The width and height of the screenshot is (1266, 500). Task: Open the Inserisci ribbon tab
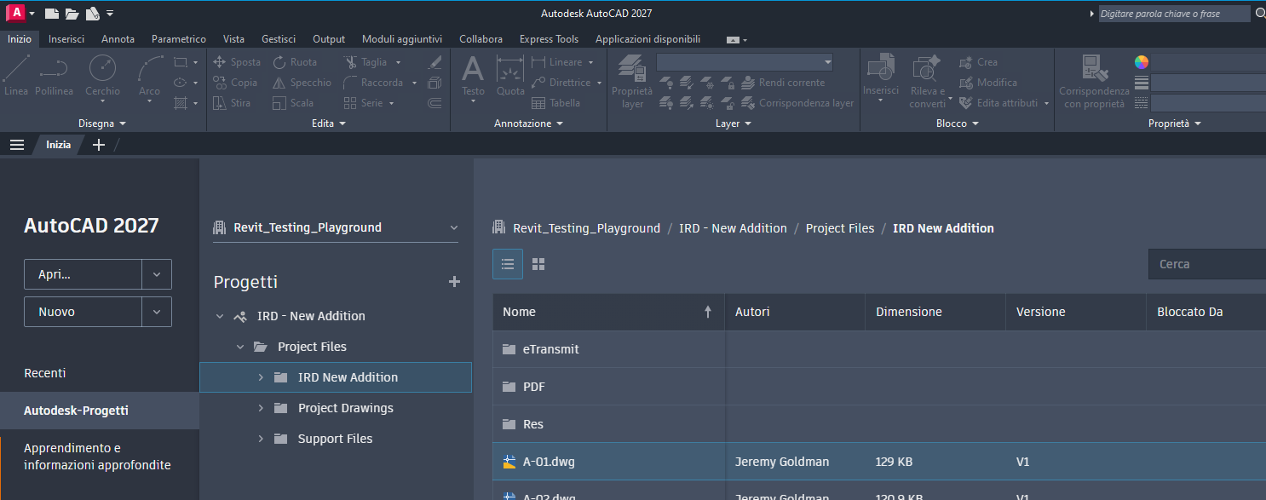(x=66, y=39)
